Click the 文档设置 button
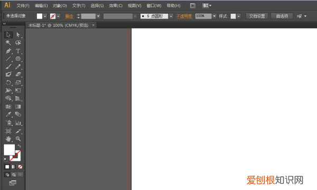Viewport: 317px width, 190px height. (x=257, y=16)
